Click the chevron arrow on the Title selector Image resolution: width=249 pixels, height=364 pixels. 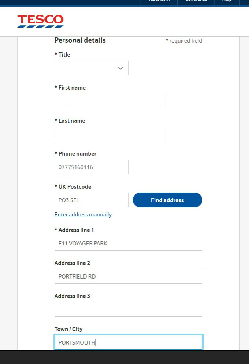click(120, 68)
